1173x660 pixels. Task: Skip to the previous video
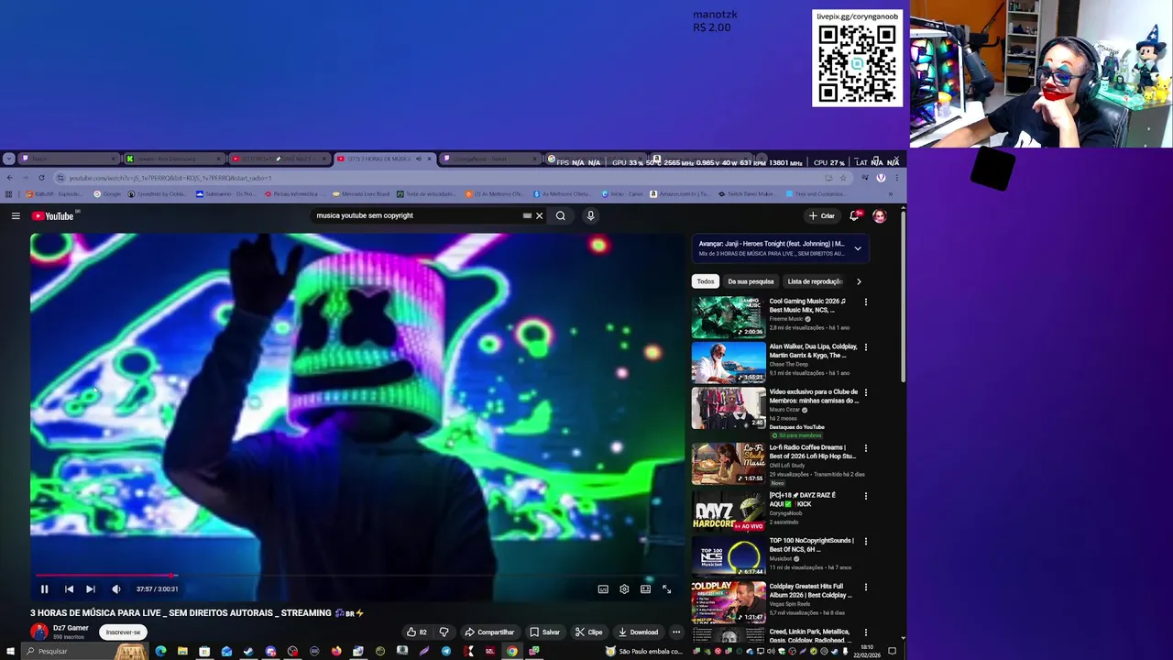click(x=69, y=588)
